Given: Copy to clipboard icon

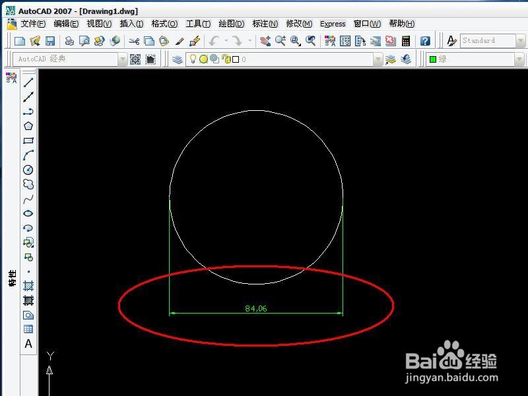Looking at the screenshot, I should pyautogui.click(x=149, y=41).
